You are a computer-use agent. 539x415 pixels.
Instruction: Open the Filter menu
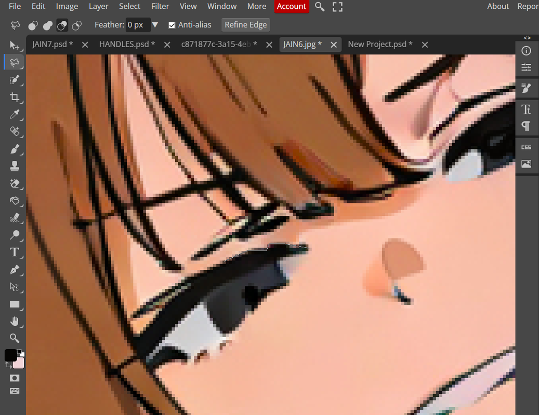tap(160, 7)
